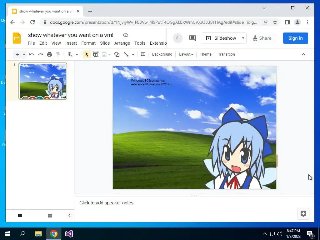Print the presentation
This screenshot has width=320, height=240.
[x=49, y=54]
